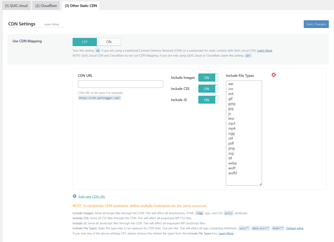Remove the CDN URL entry via red X icon
The width and height of the screenshot is (334, 242).
[x=273, y=75]
